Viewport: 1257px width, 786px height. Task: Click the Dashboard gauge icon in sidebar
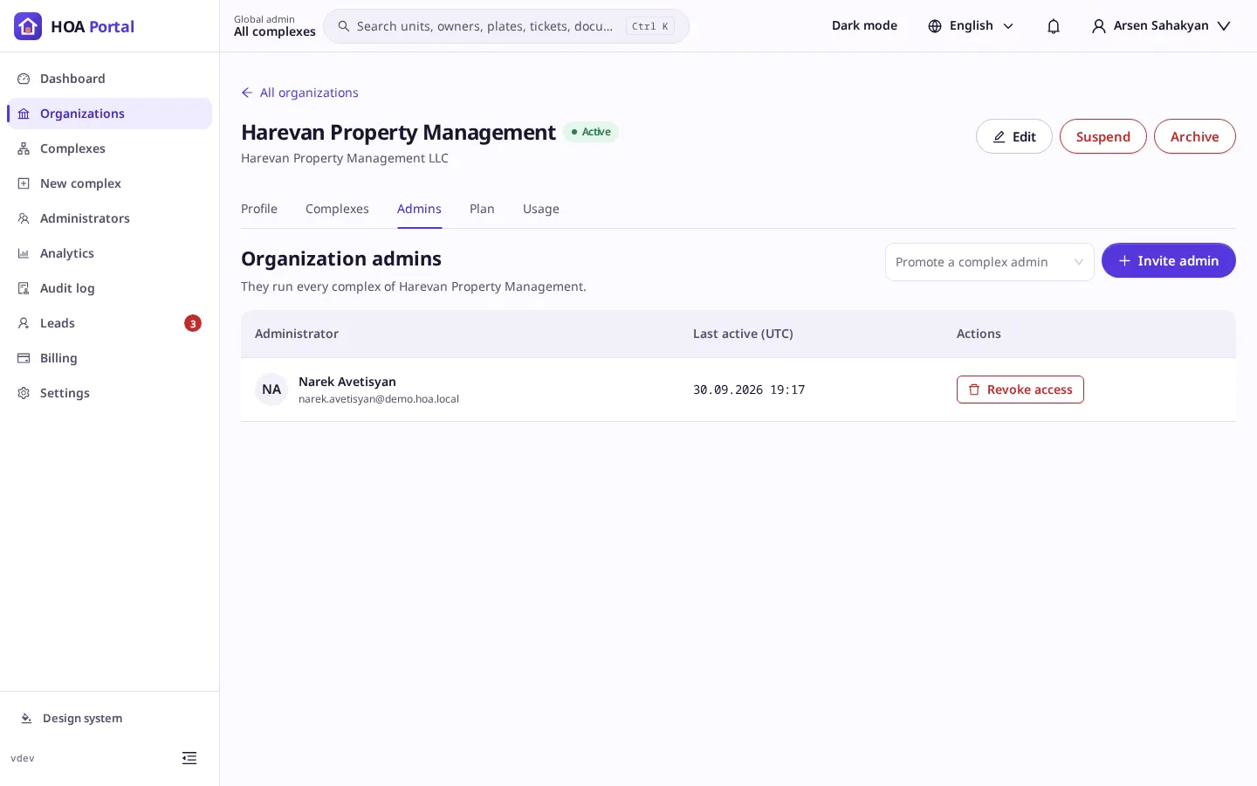coord(24,79)
